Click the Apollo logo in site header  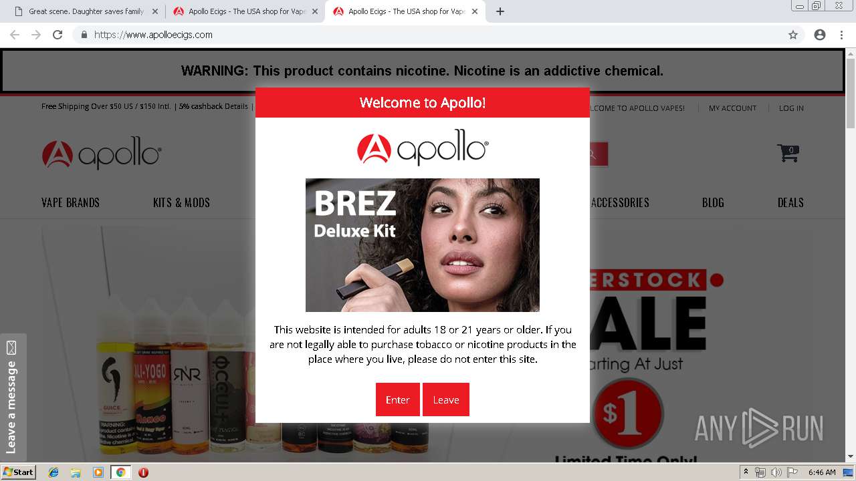pyautogui.click(x=101, y=154)
